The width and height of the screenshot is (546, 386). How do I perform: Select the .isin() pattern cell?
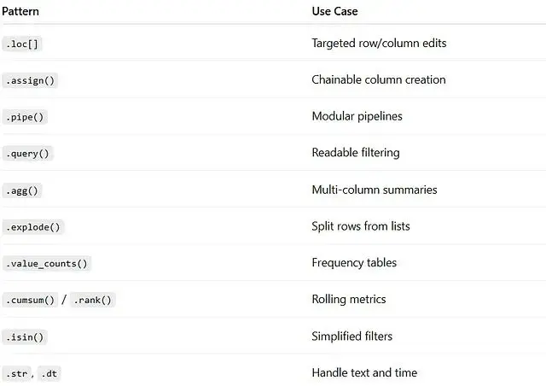[25, 336]
